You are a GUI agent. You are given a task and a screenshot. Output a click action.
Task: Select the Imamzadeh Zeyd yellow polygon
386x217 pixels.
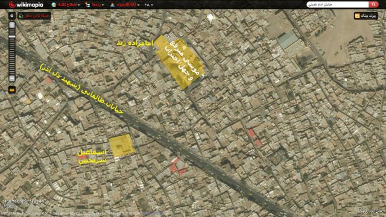[x=180, y=62]
